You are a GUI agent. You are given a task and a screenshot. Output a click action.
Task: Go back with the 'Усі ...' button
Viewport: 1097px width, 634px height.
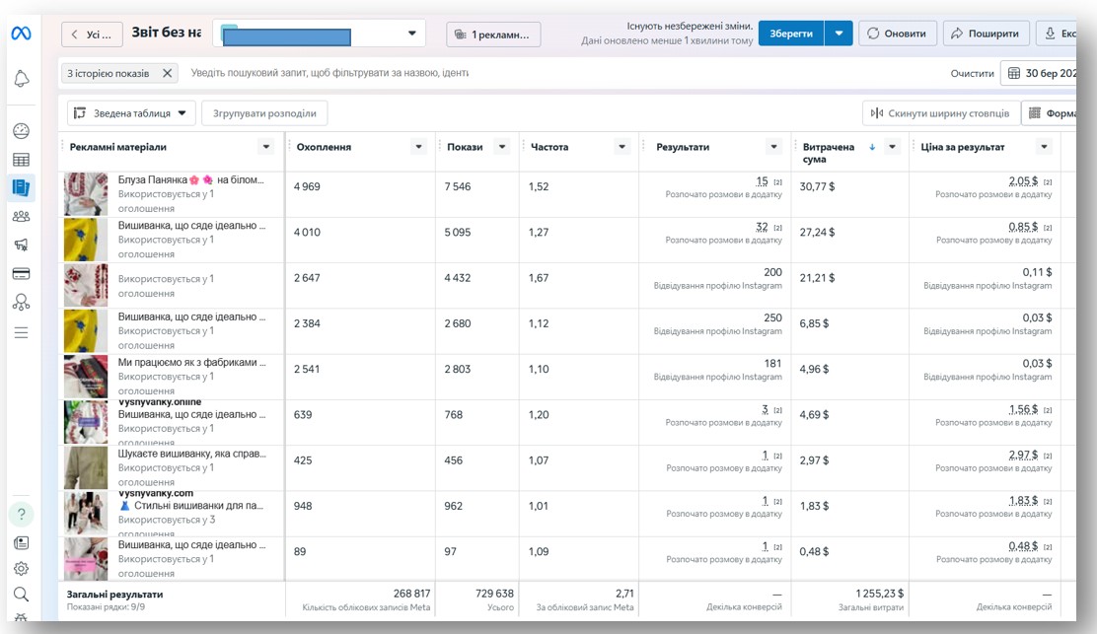point(92,35)
